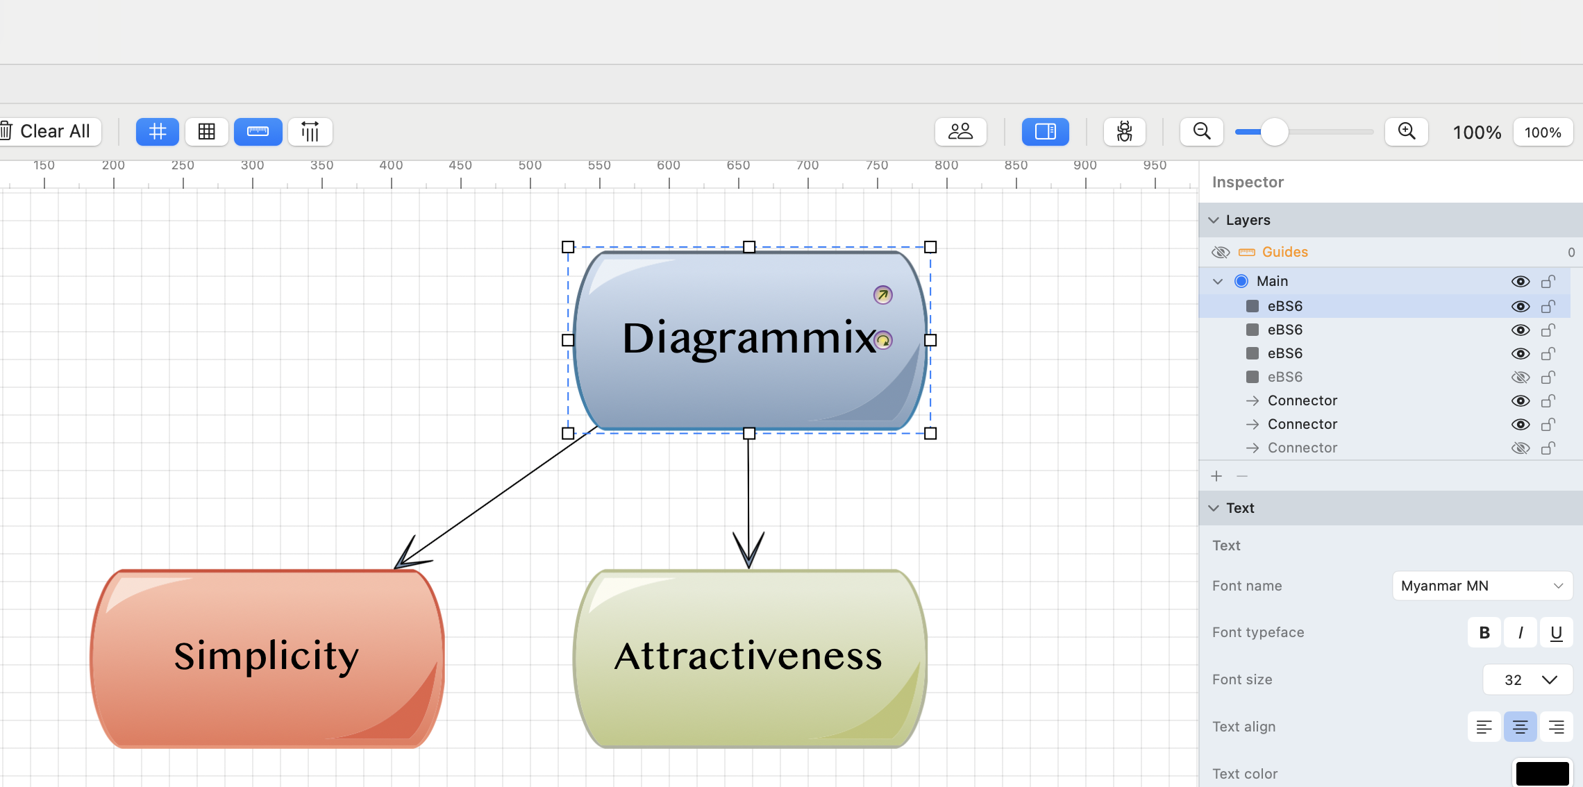Screen dimensions: 1583x787
Task: Collapse the Text section header
Action: pyautogui.click(x=1214, y=508)
